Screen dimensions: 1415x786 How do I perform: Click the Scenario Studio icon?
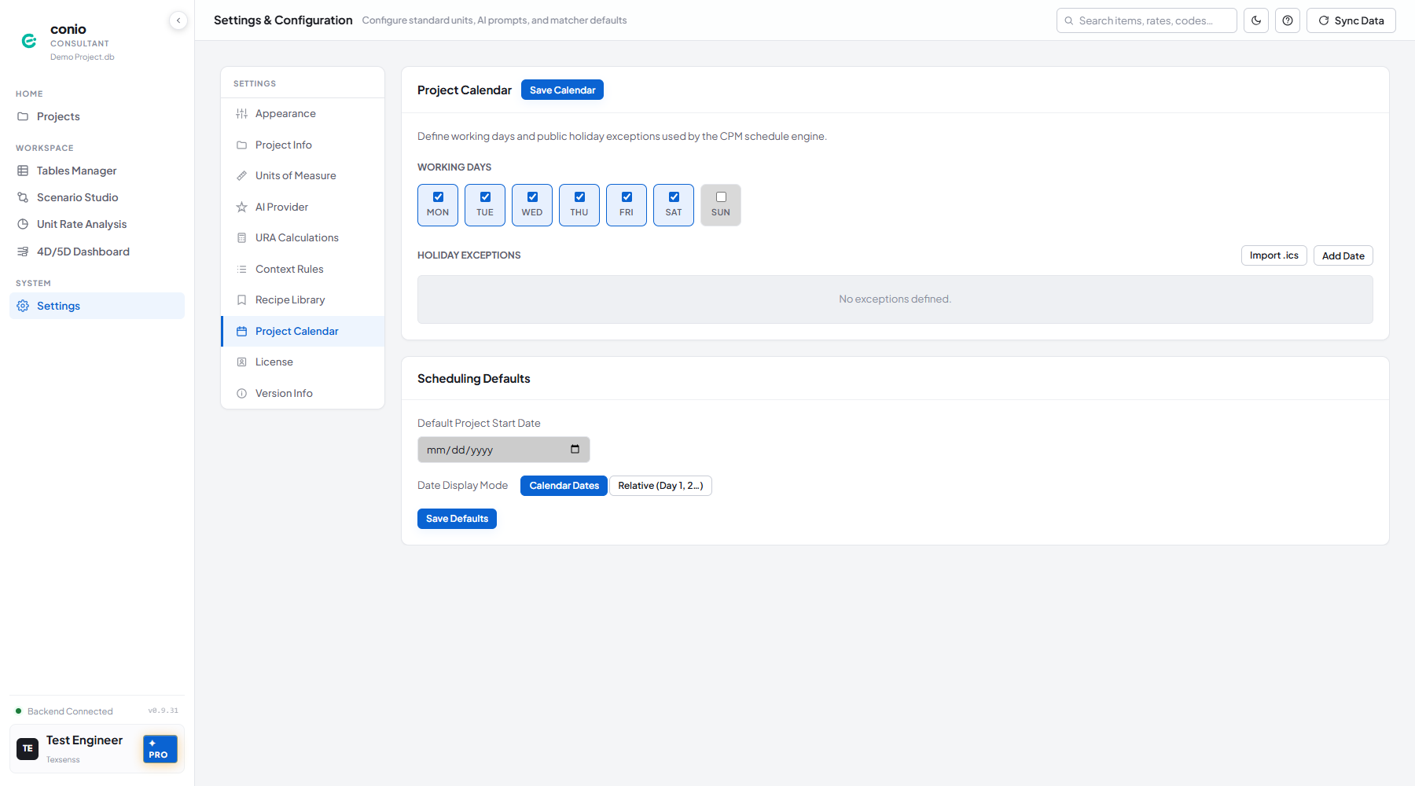tap(23, 197)
